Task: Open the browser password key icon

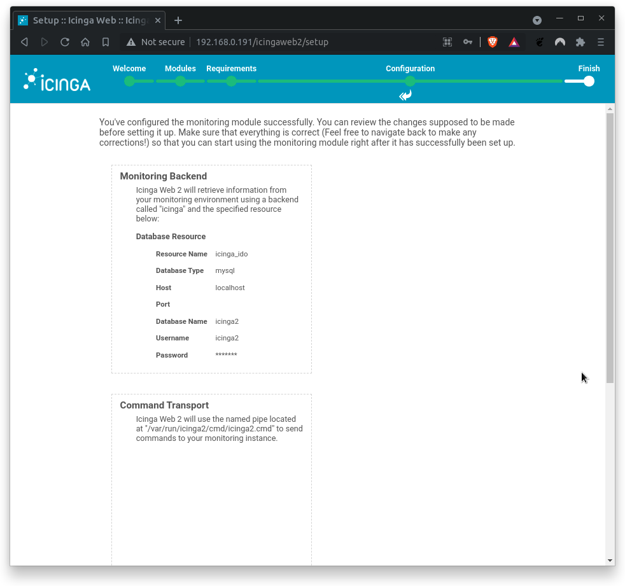Action: (x=468, y=41)
